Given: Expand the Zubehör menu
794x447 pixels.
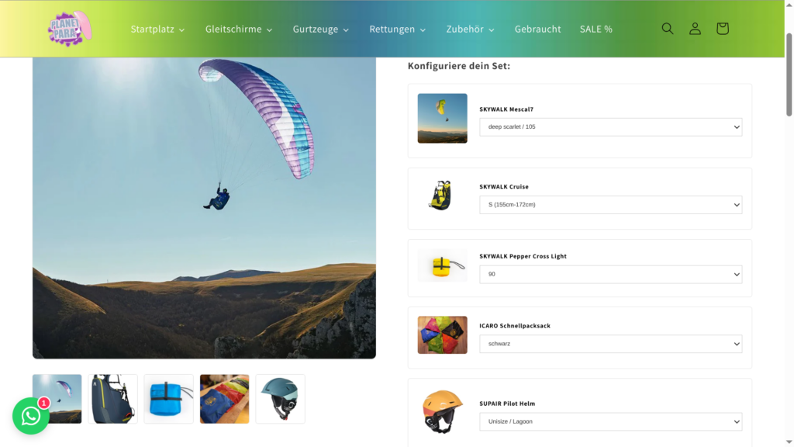Looking at the screenshot, I should pos(470,29).
